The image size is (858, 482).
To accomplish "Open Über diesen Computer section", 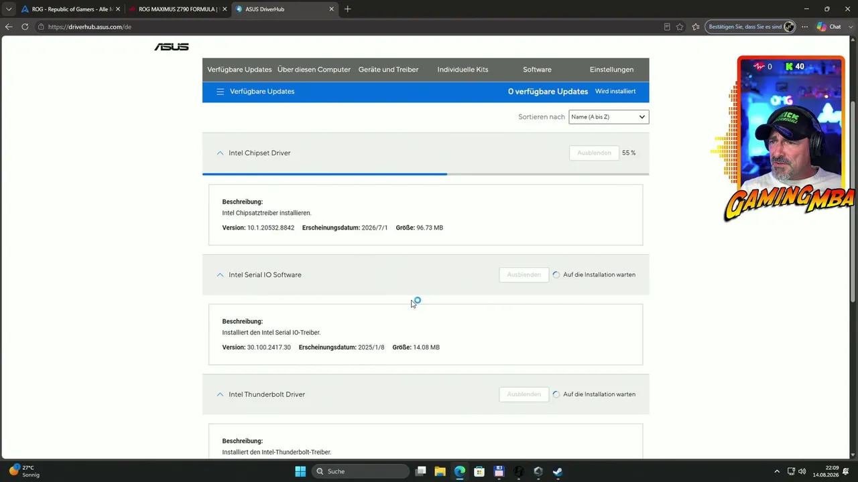I will click(314, 70).
